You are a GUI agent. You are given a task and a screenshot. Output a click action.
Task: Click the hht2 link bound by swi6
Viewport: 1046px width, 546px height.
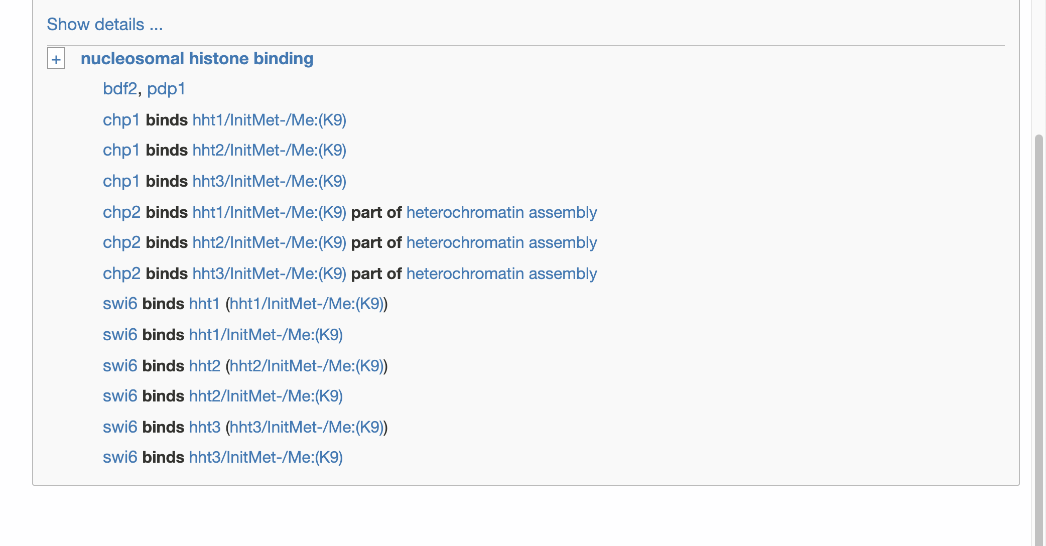204,366
